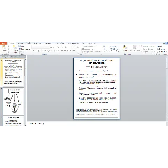The width and height of the screenshot is (168, 168).
Task: Apply font color icon
Action: pyautogui.click(x=56, y=51)
